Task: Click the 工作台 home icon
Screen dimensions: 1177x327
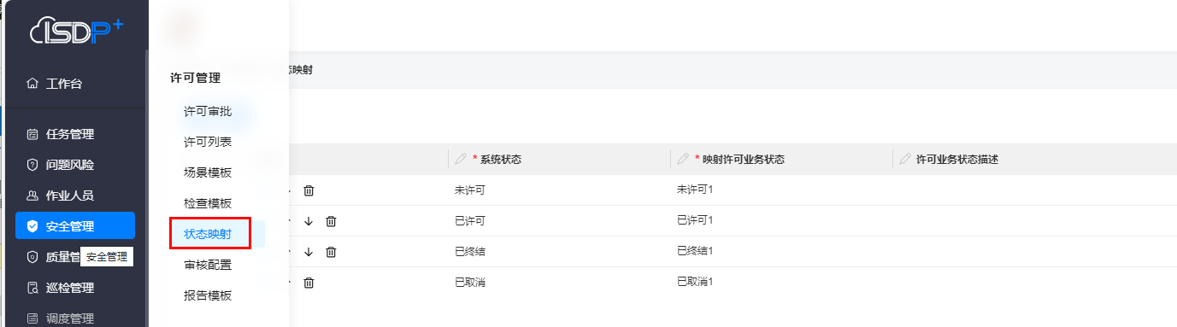Action: tap(32, 84)
